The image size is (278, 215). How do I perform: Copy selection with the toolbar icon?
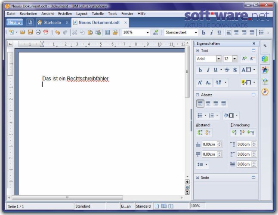point(82,32)
